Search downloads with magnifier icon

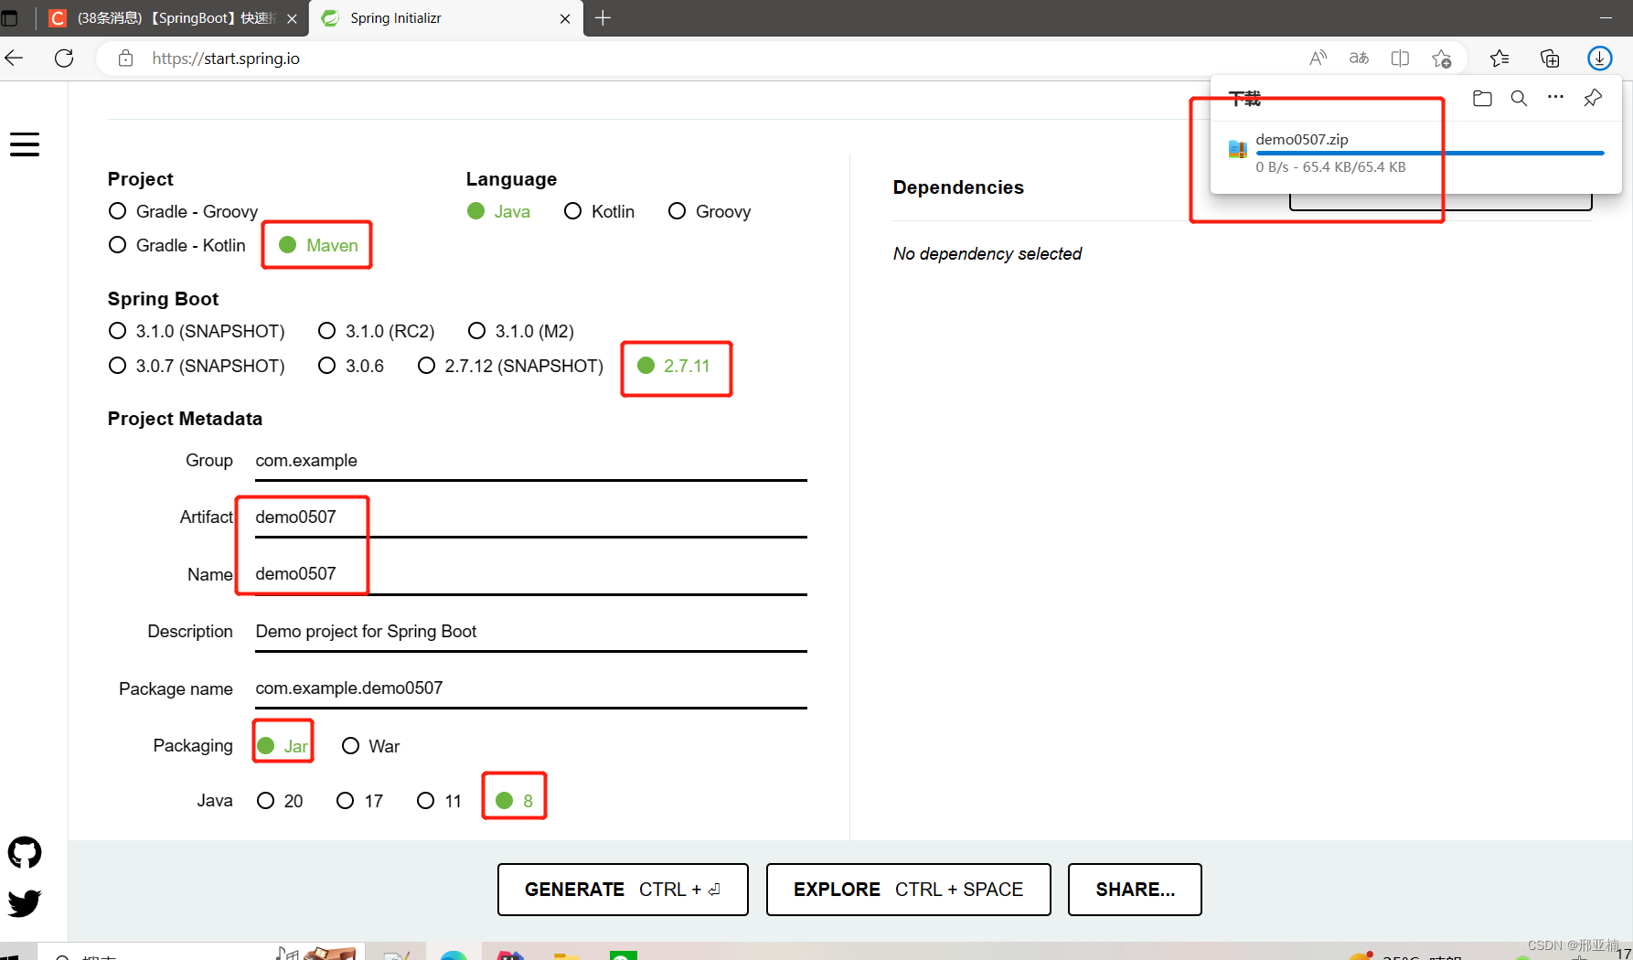(1519, 98)
